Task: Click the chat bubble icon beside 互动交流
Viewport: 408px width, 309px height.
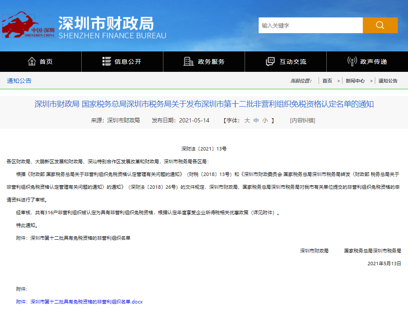Action: point(270,62)
